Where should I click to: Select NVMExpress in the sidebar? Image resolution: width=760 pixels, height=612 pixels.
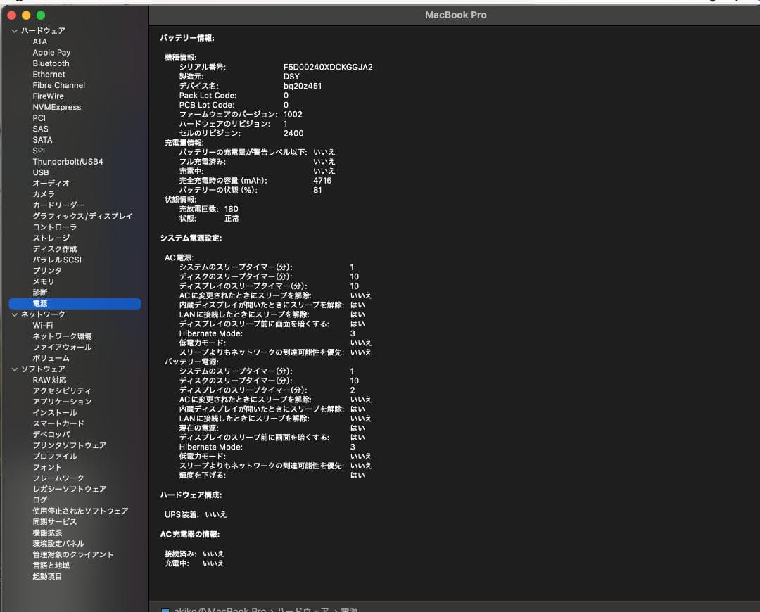click(x=58, y=107)
